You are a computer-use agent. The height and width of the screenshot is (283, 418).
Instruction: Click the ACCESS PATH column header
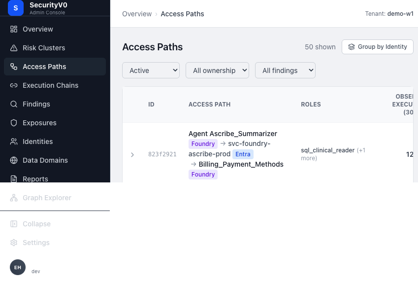tap(210, 105)
